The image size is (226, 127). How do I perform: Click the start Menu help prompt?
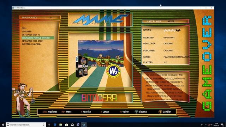[66, 112]
